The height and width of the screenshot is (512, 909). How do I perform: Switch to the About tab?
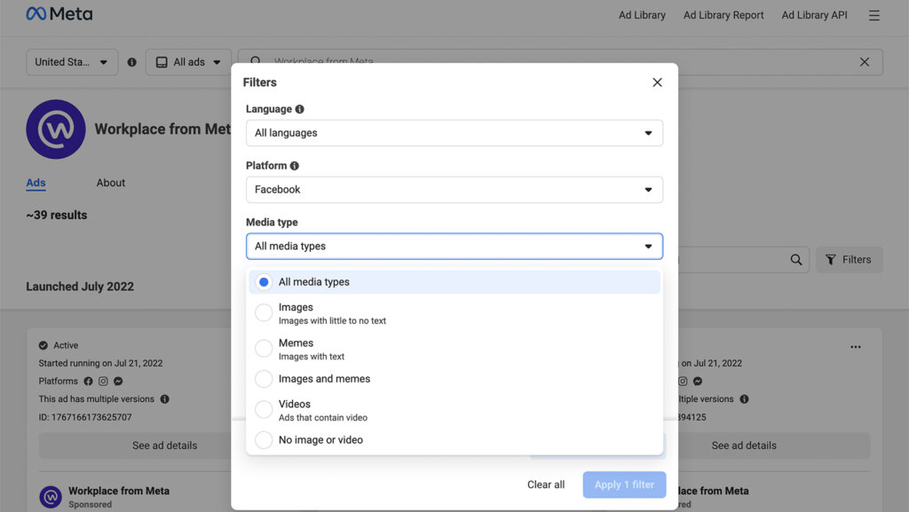[110, 183]
